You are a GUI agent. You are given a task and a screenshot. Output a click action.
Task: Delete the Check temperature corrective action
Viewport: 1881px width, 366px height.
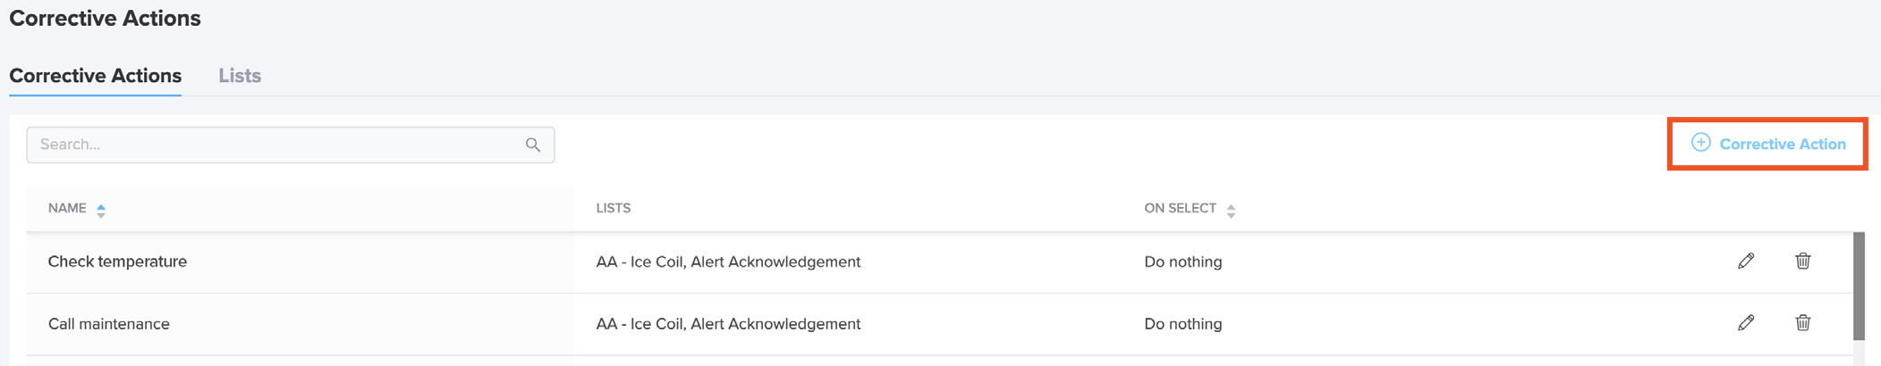[1802, 261]
